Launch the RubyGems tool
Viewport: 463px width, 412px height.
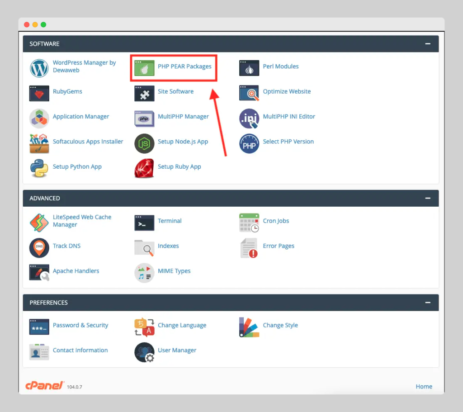pos(67,91)
